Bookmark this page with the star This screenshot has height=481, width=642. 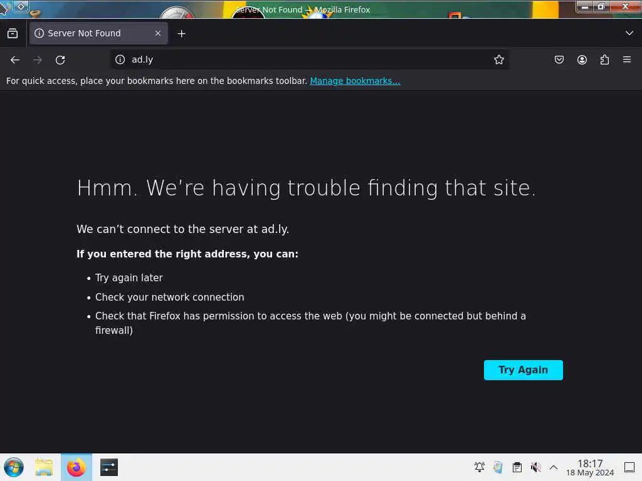click(x=498, y=59)
